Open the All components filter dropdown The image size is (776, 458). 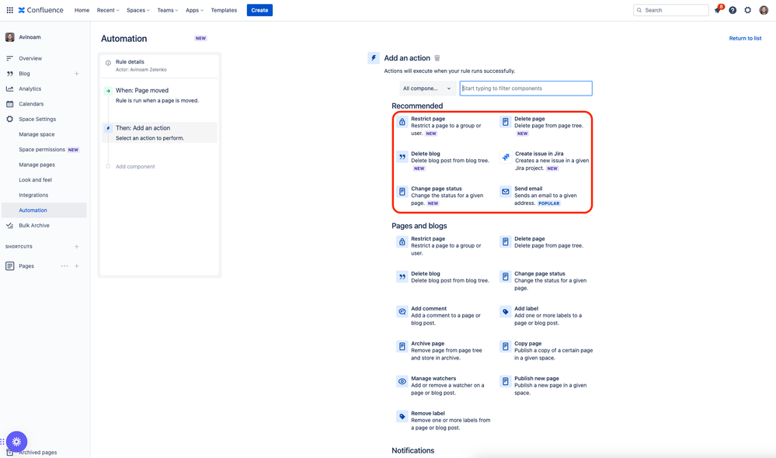pos(427,88)
